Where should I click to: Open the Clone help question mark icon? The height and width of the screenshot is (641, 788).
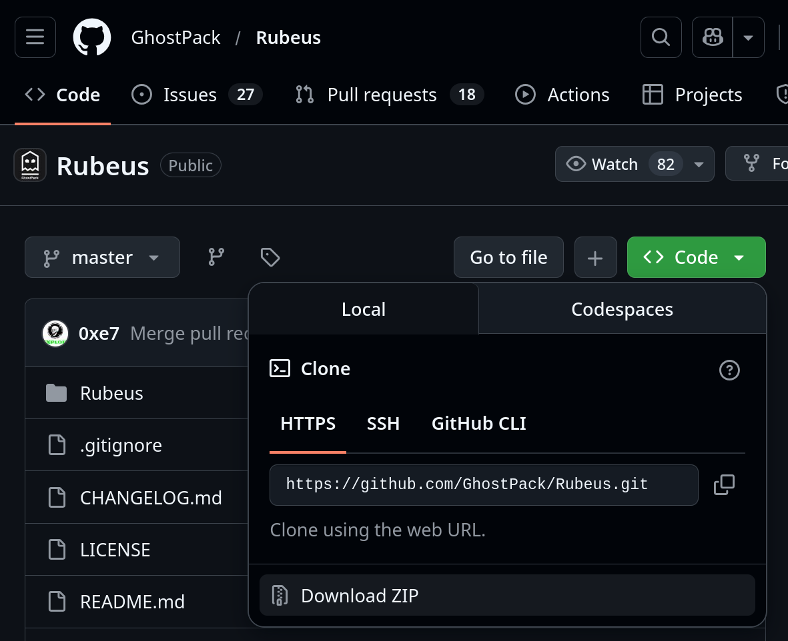(x=729, y=370)
